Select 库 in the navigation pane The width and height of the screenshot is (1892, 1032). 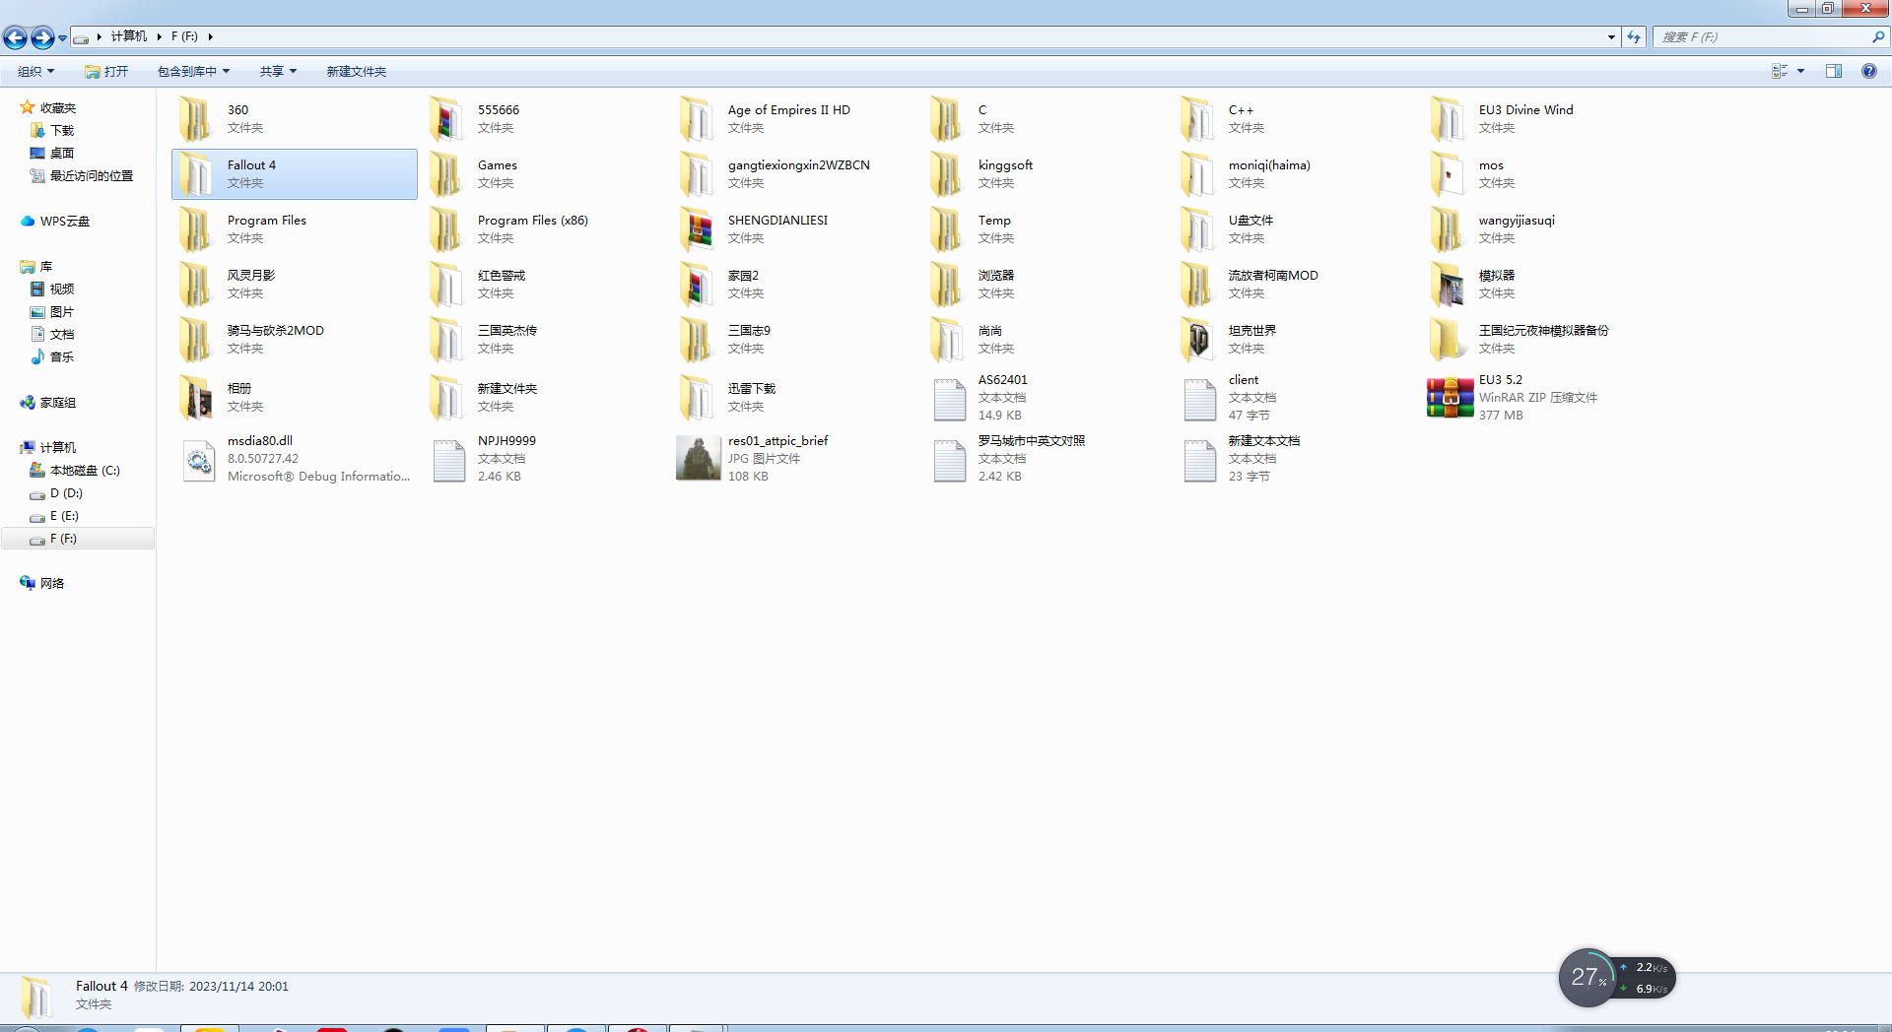tap(46, 266)
